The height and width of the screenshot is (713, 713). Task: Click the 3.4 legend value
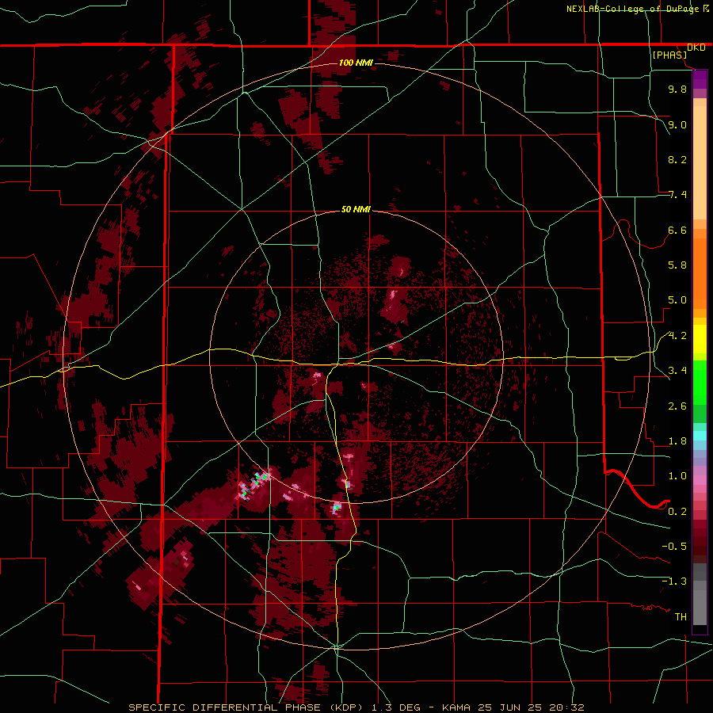coord(677,371)
